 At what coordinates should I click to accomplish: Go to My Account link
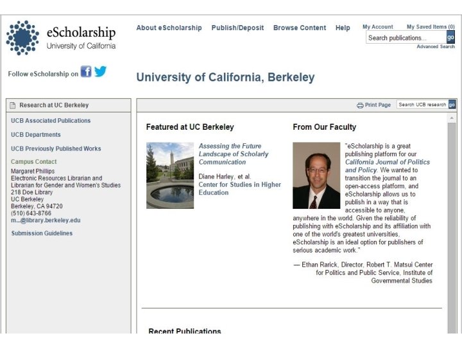(x=378, y=27)
